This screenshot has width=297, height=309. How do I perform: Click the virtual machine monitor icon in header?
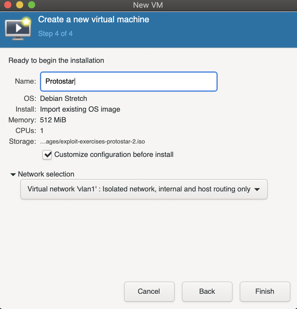tap(18, 29)
